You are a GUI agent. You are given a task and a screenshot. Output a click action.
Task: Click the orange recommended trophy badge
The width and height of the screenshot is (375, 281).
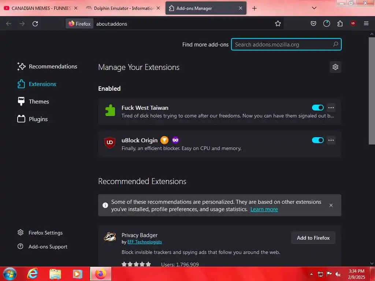[x=164, y=140]
